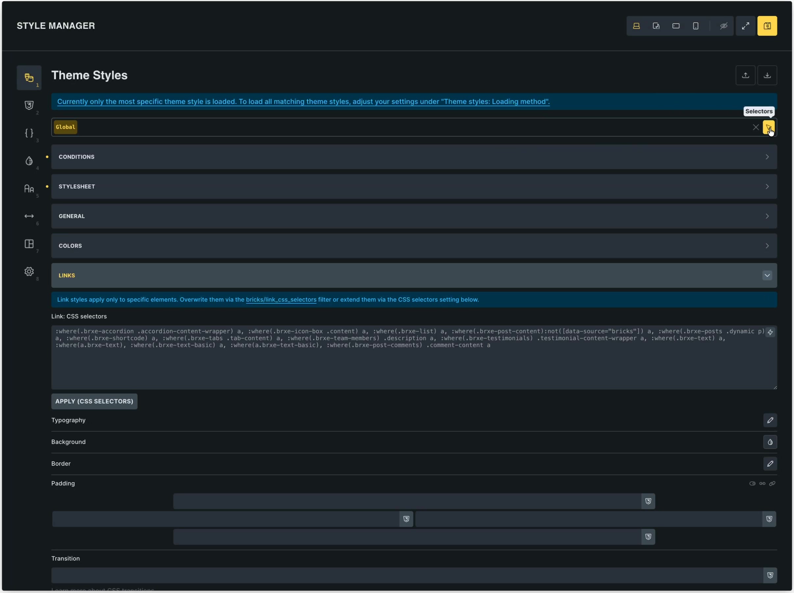Open typography Aa sidebar tab numbered 5
Screen dimensions: 794x593
tap(29, 188)
